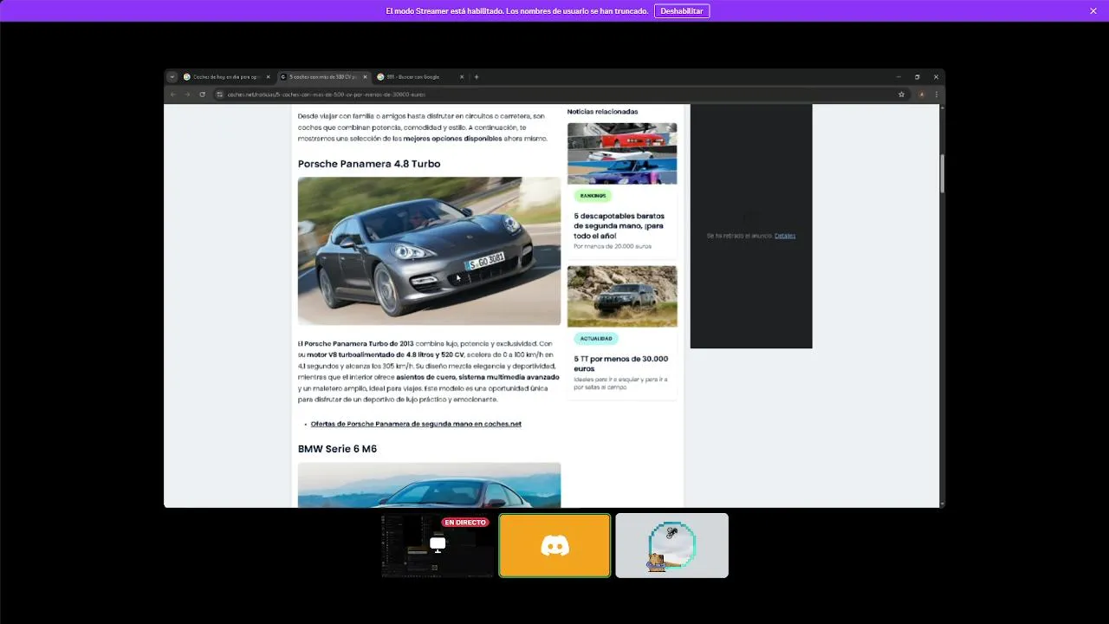
Task: Open the browser profile icon
Action: [922, 94]
